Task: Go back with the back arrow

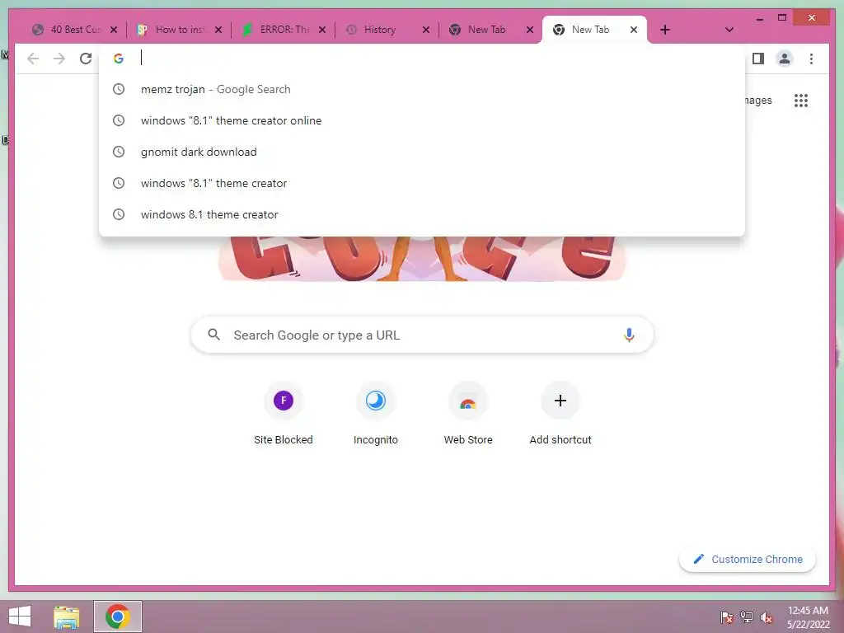Action: [33, 59]
